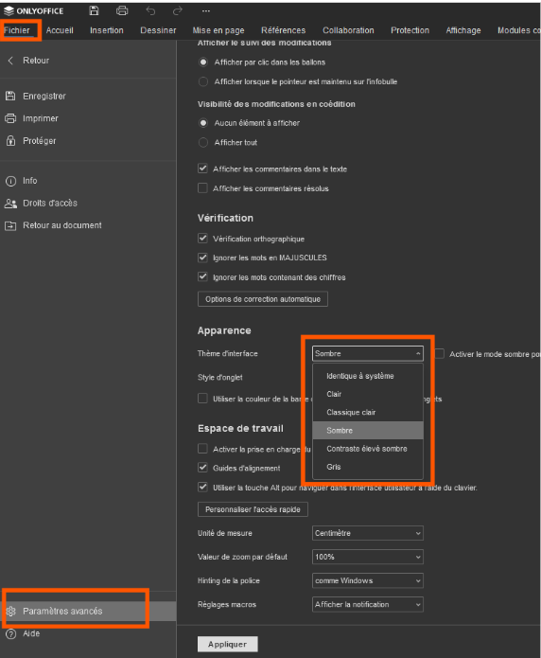Toggle Ignorer les mots contenant des chiffres

click(x=202, y=276)
